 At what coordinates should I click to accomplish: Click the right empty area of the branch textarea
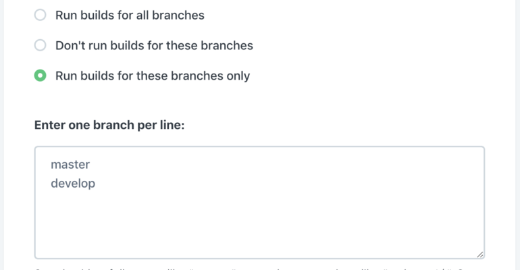click(365, 202)
